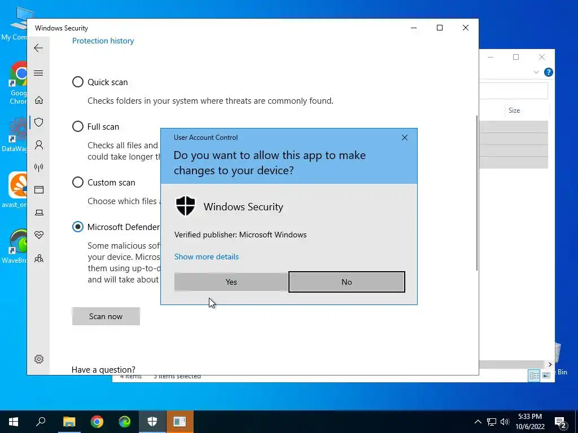578x433 pixels.
Task: Switch to details view in File Explorer
Action: [534, 375]
